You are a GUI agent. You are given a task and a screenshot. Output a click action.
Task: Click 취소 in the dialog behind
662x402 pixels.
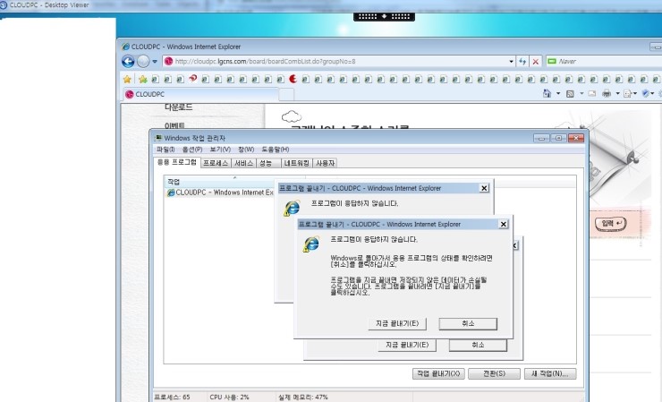coord(478,346)
